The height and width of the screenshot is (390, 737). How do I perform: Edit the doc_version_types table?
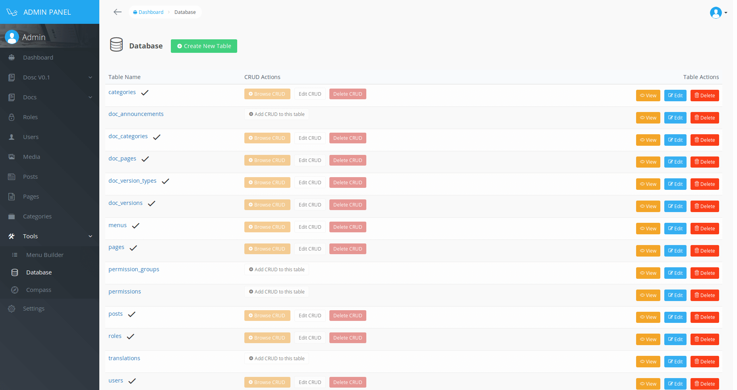[x=675, y=184]
